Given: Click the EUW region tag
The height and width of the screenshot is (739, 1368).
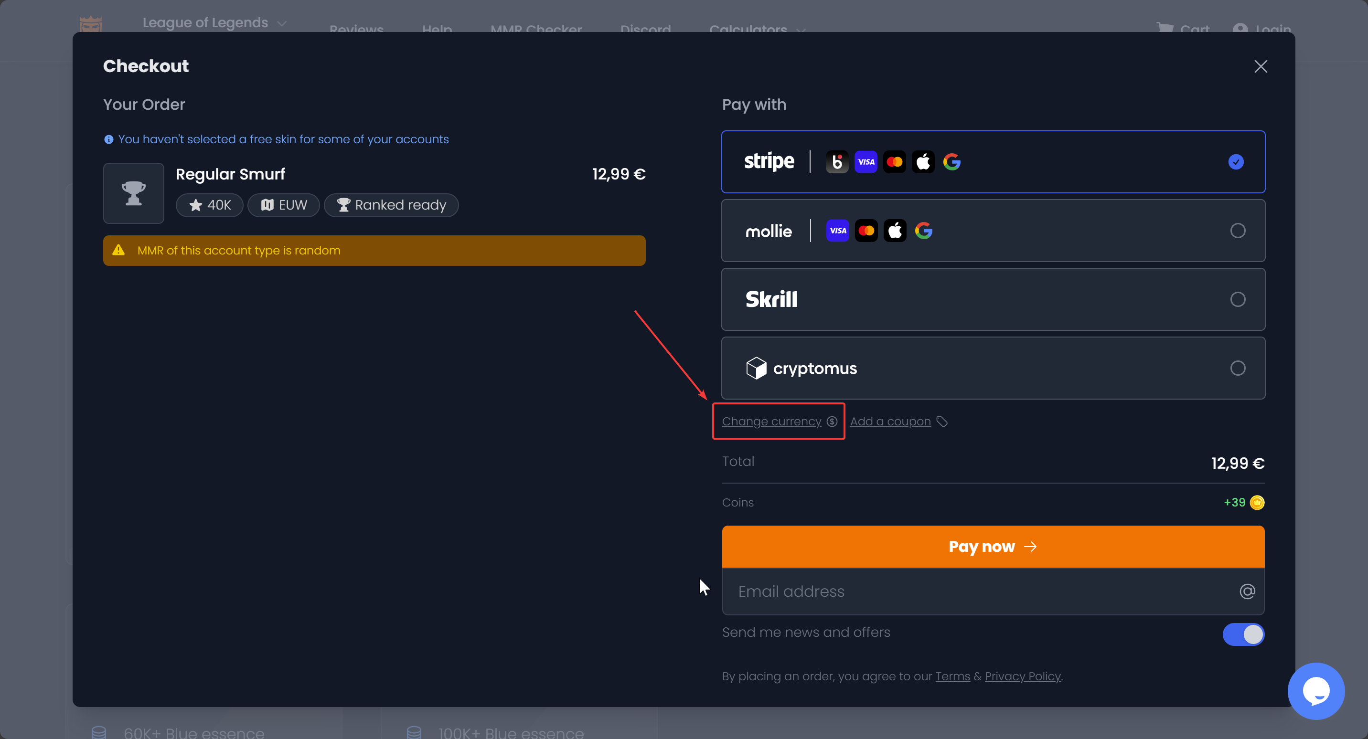Looking at the screenshot, I should [x=284, y=205].
